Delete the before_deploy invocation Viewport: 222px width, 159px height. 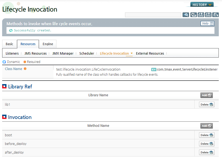(x=207, y=144)
